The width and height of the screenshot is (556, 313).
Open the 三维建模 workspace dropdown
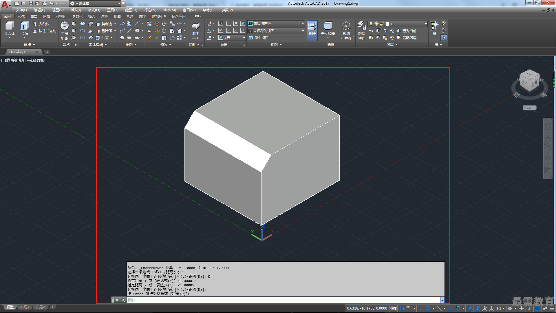point(96,3)
